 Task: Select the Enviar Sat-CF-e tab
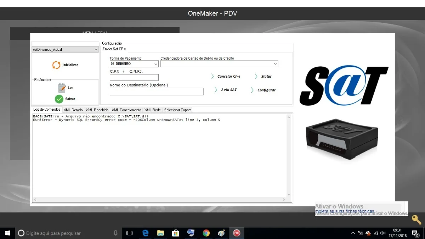pos(114,49)
